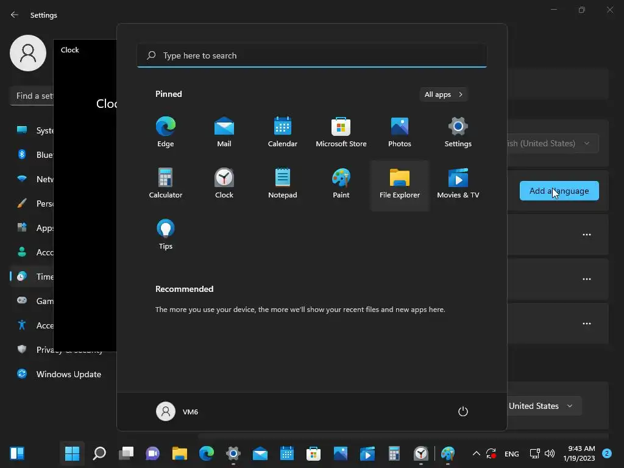624x468 pixels.
Task: Open third language options three-dot menu
Action: 587,324
